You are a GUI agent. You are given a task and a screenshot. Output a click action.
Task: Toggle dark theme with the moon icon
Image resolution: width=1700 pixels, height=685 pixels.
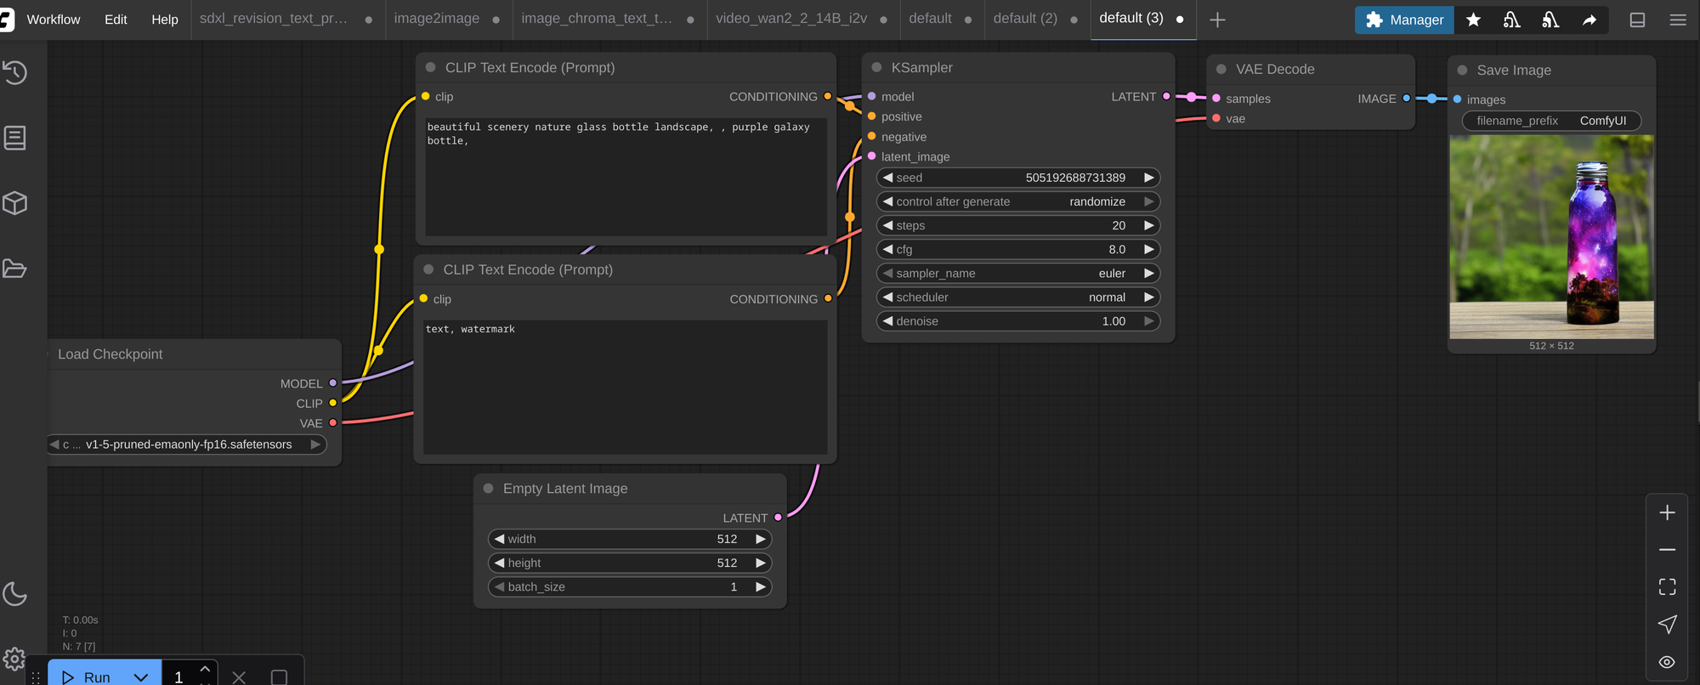pyautogui.click(x=15, y=593)
